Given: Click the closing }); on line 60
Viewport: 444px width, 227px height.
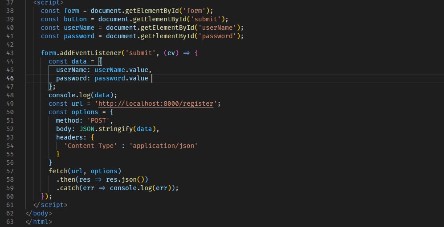Looking at the screenshot, I should point(46,196).
